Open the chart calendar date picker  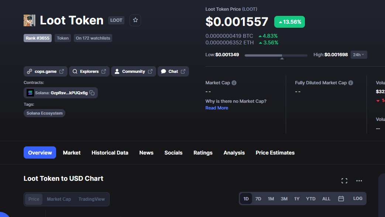[x=341, y=199]
